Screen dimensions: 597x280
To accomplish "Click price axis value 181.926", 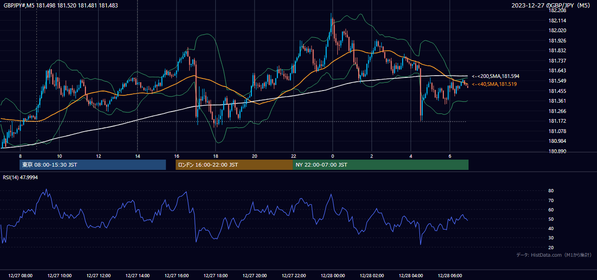I will click(557, 41).
